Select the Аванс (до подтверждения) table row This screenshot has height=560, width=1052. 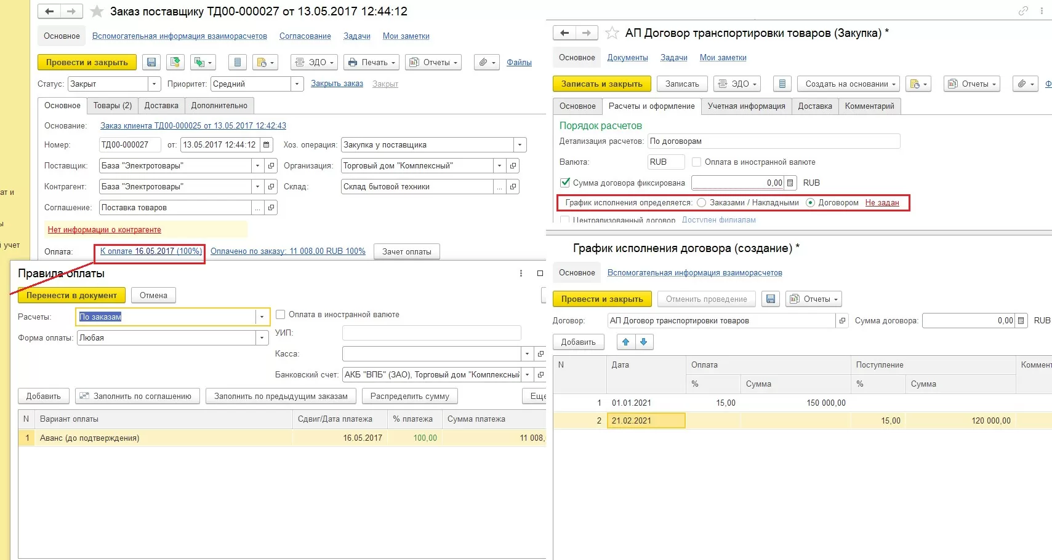pos(282,438)
